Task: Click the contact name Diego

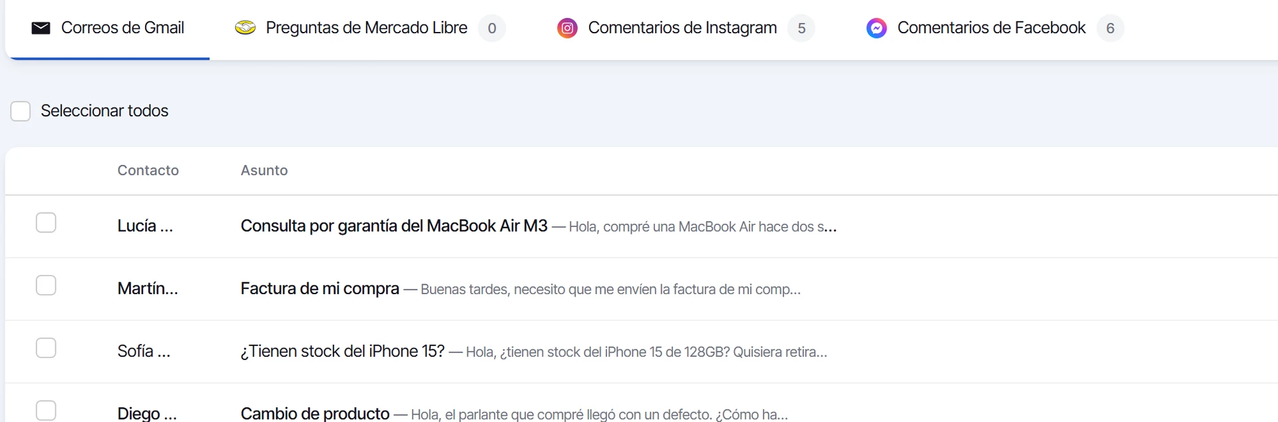Action: [x=147, y=413]
